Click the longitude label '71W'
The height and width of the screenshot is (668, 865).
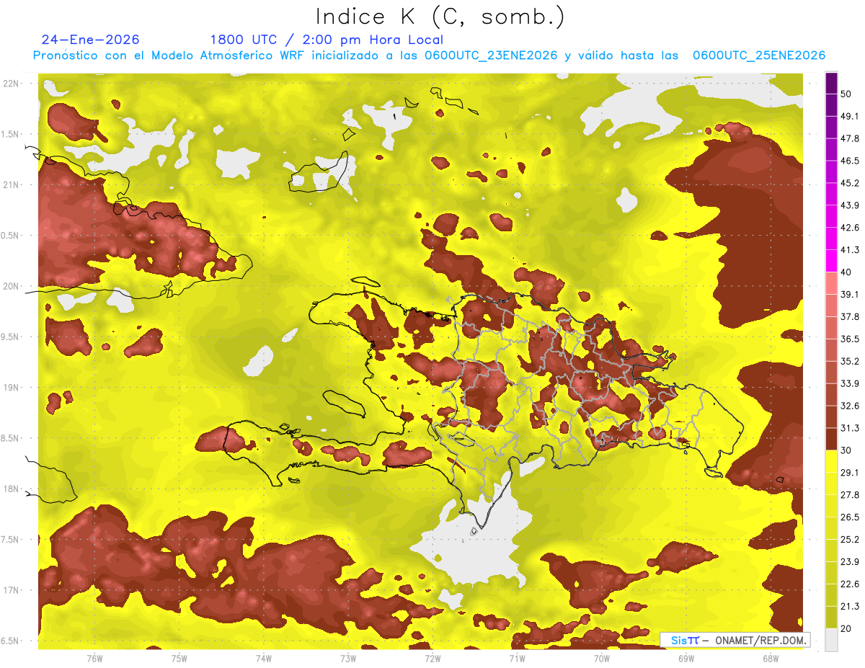(x=517, y=658)
